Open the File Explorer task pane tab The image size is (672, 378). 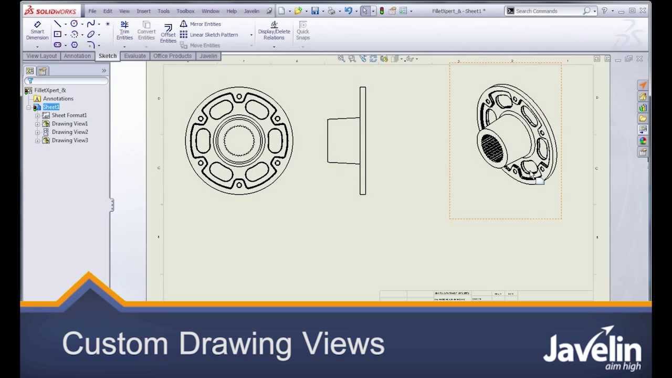pyautogui.click(x=643, y=119)
